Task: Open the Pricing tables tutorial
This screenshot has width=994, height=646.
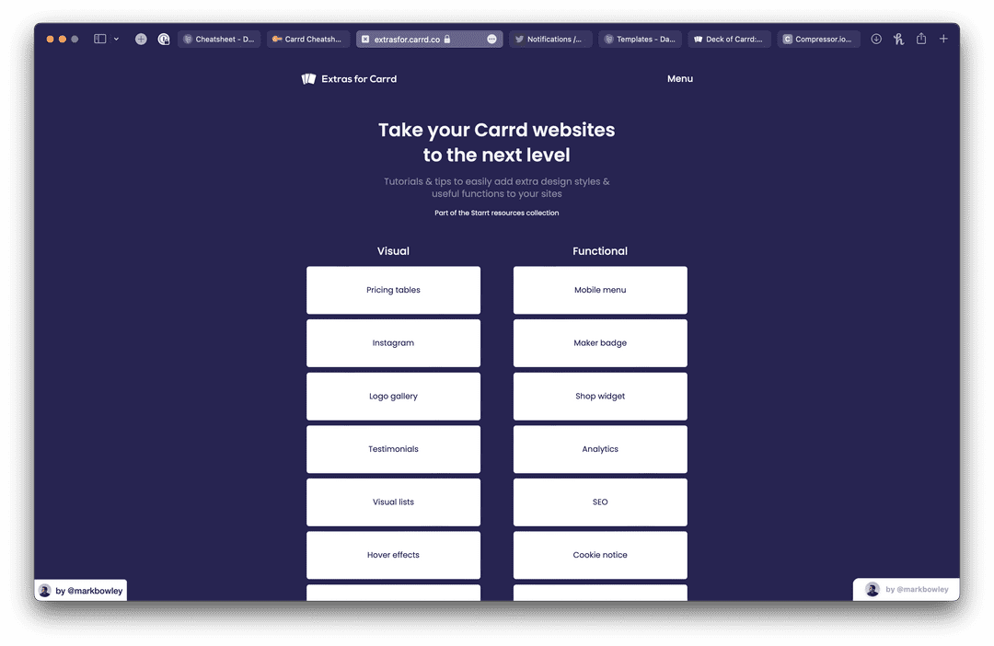Action: pyautogui.click(x=393, y=290)
